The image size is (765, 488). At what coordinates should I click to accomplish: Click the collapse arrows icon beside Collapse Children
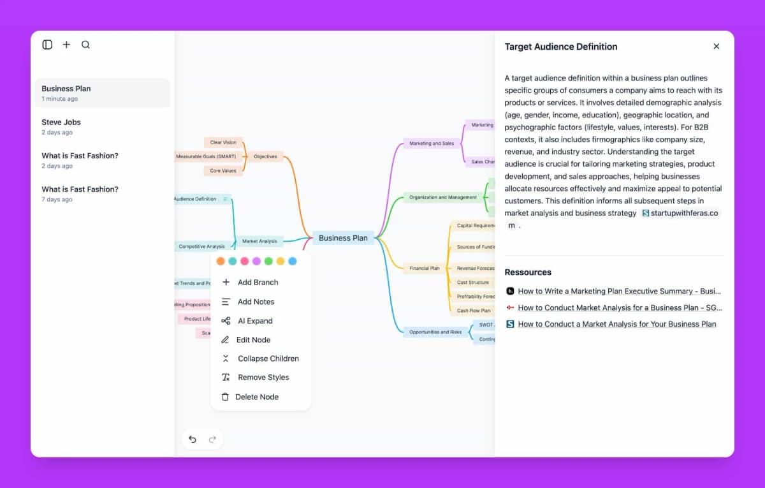click(225, 359)
